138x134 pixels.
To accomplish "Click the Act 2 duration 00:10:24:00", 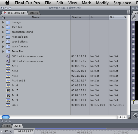I will tap(79, 71).
